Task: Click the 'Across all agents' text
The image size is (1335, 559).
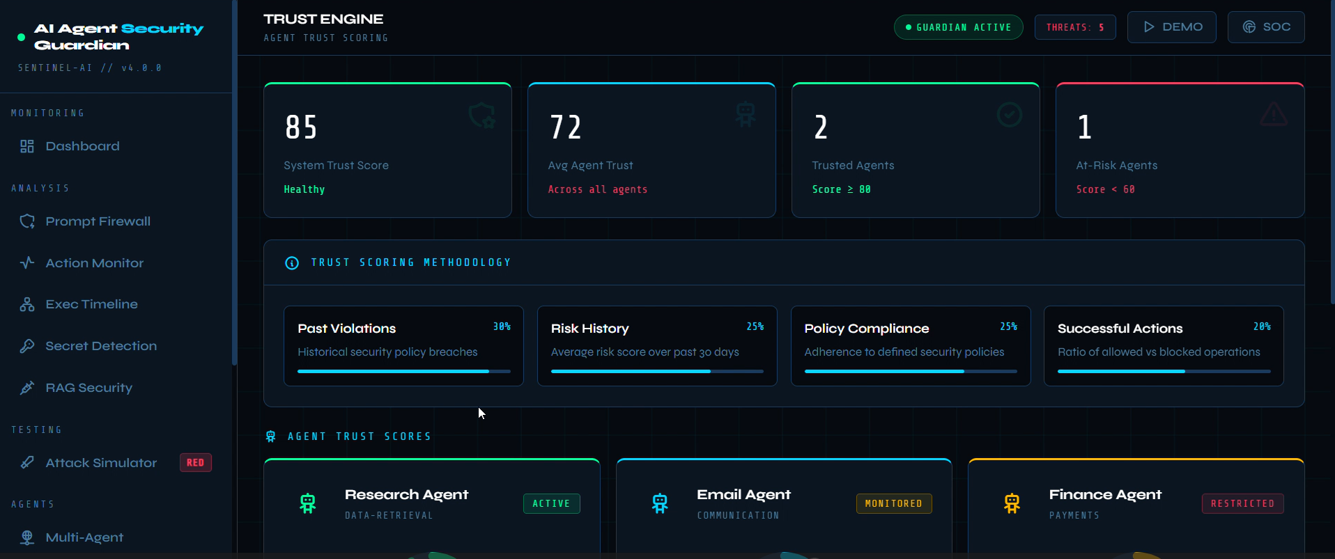Action: coord(598,189)
